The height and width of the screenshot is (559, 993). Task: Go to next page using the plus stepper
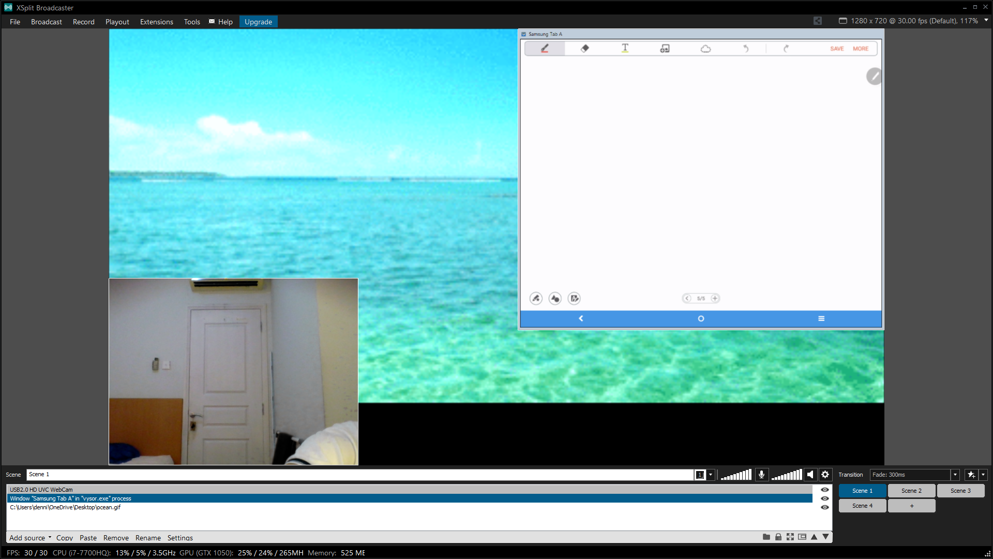(715, 298)
